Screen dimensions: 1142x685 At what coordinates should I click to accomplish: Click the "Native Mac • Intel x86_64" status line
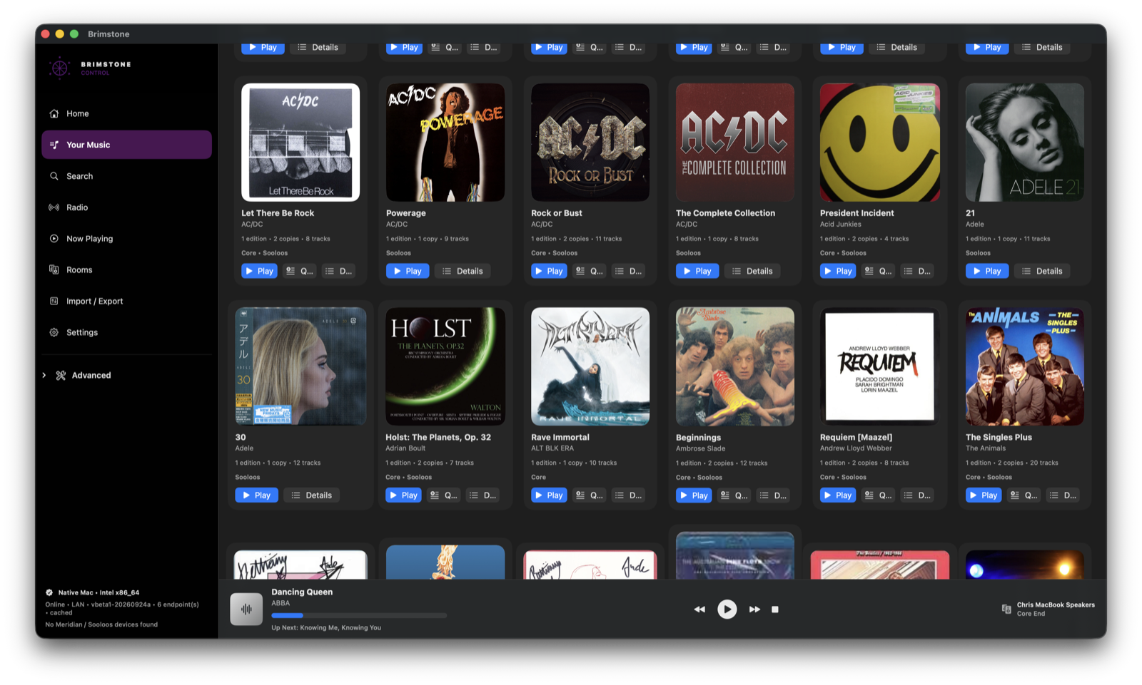98,592
